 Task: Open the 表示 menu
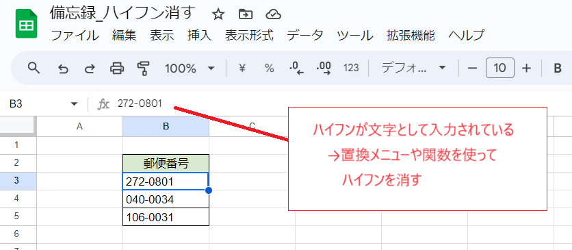click(161, 36)
